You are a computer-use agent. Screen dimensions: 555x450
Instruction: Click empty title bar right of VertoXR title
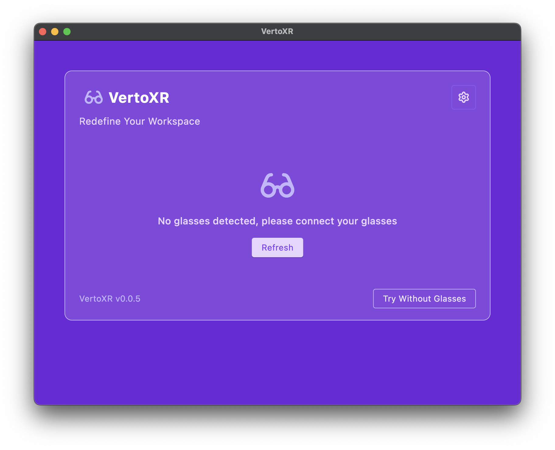396,32
